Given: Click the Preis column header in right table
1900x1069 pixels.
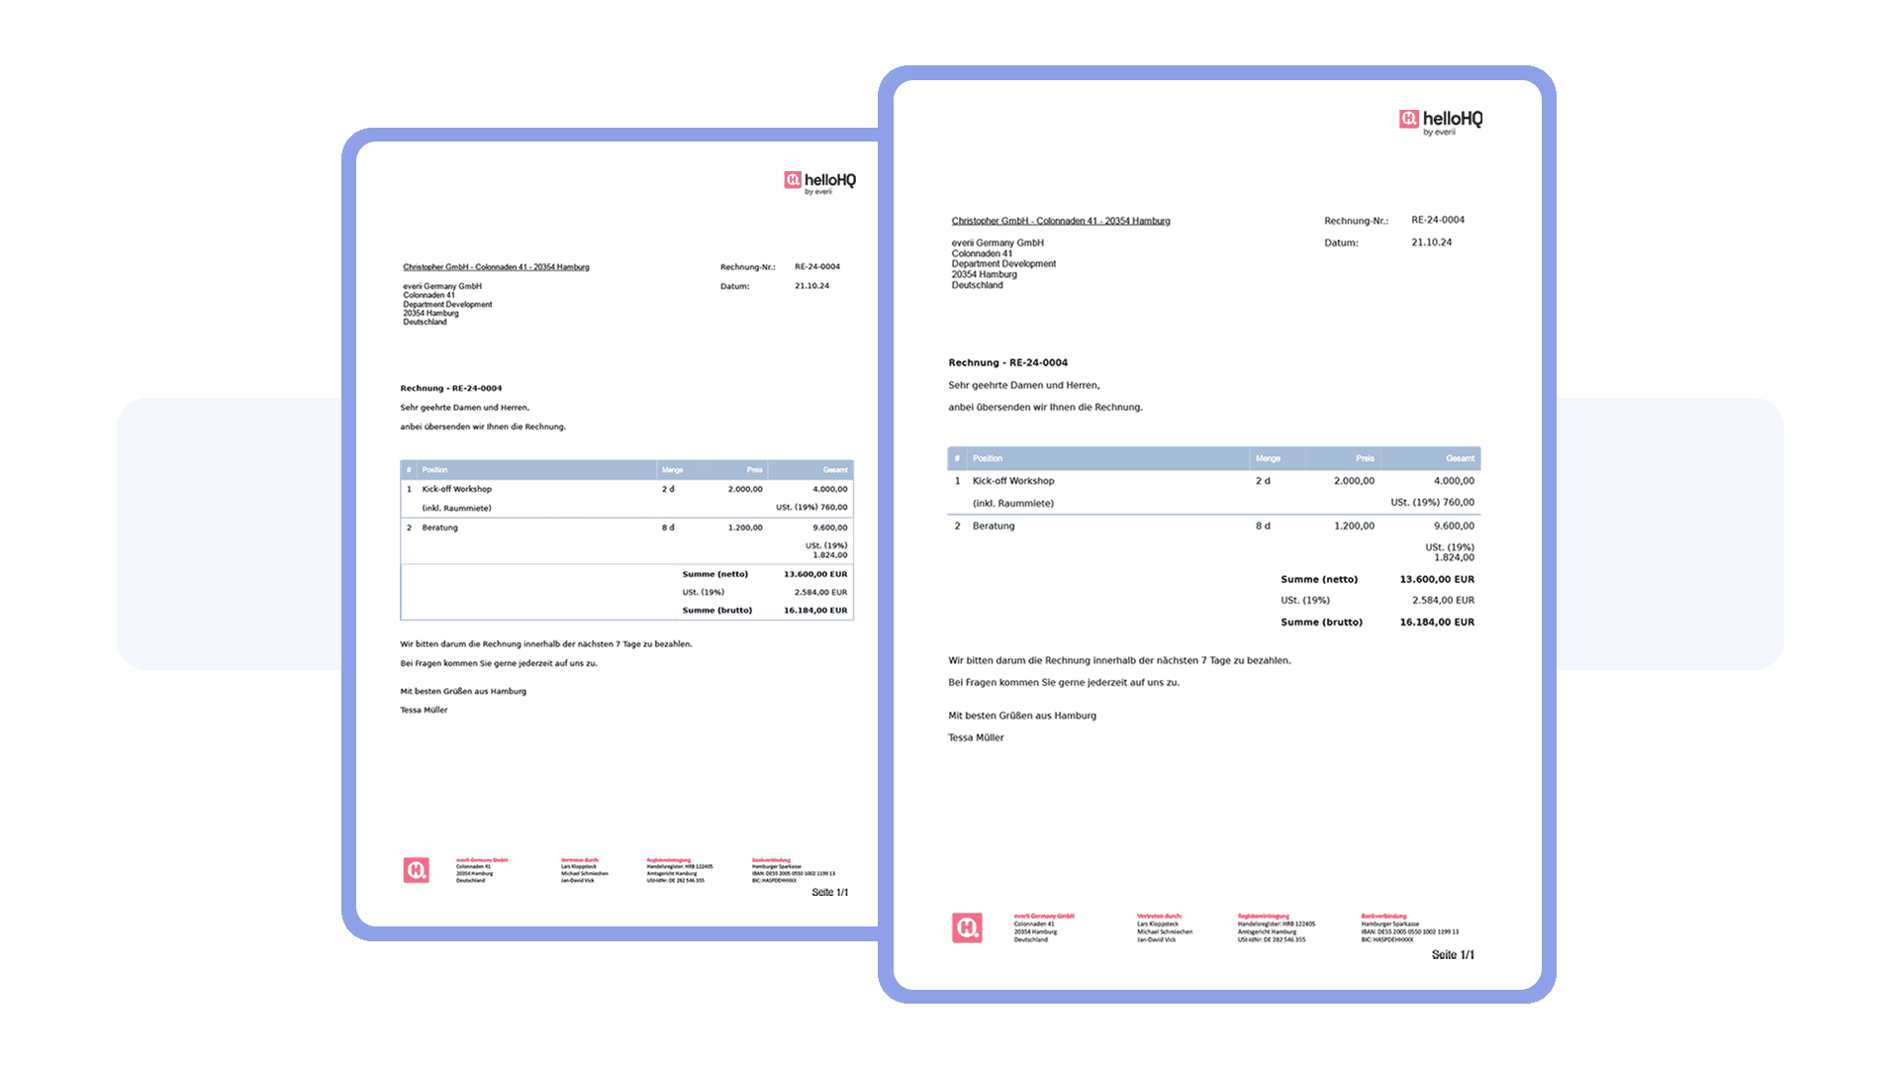Looking at the screenshot, I should click(1365, 458).
